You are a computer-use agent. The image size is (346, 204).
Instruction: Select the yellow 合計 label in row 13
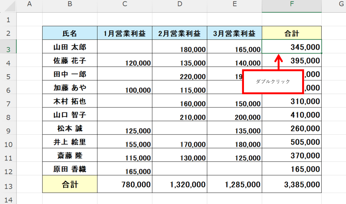click(x=70, y=184)
